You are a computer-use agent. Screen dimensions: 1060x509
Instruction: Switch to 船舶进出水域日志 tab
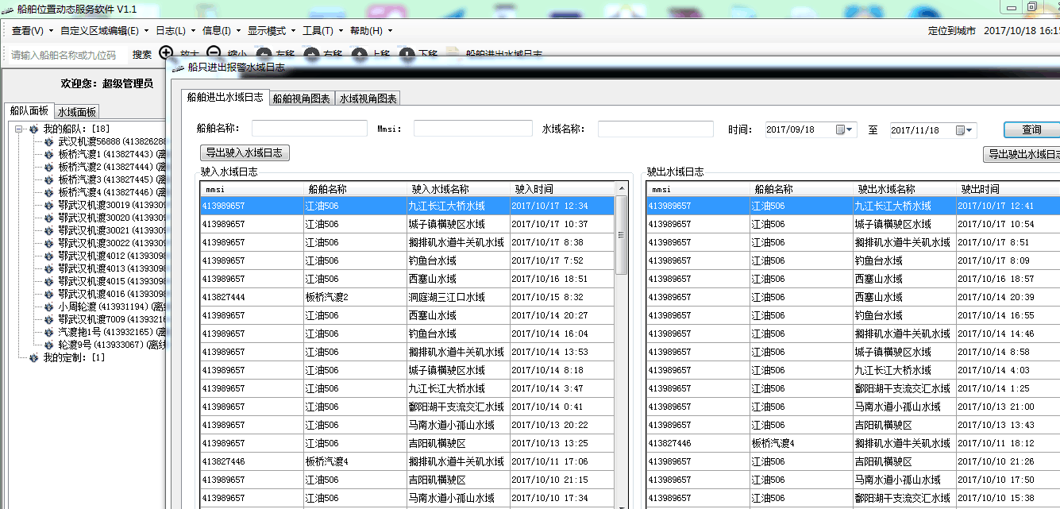coord(225,97)
